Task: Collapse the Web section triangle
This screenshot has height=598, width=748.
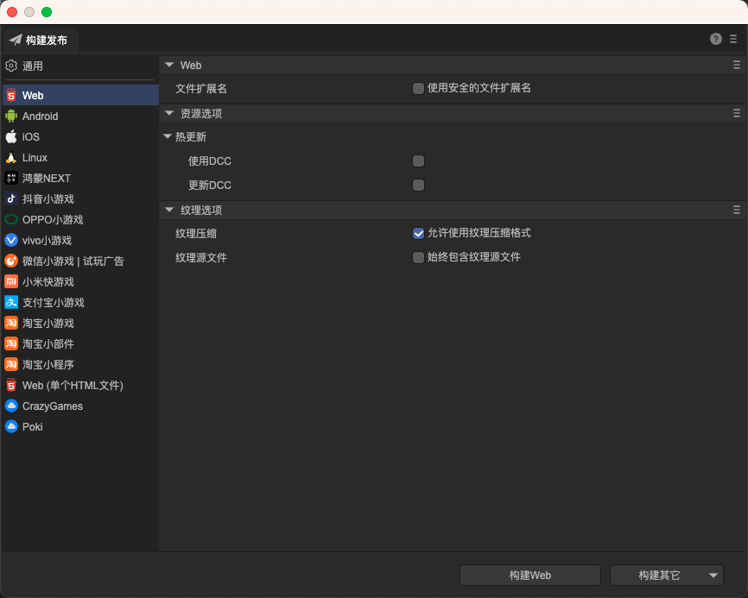Action: point(169,65)
